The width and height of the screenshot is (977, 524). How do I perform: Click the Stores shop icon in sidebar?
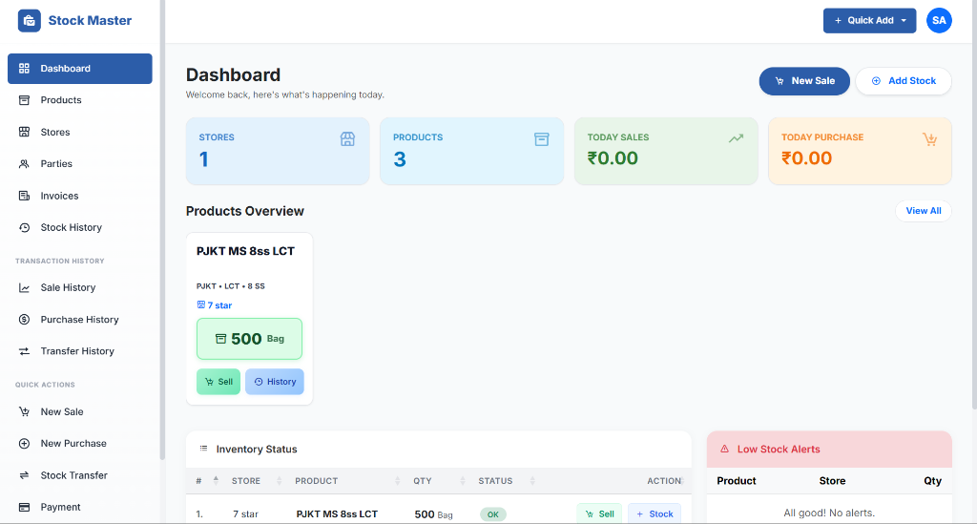24,132
